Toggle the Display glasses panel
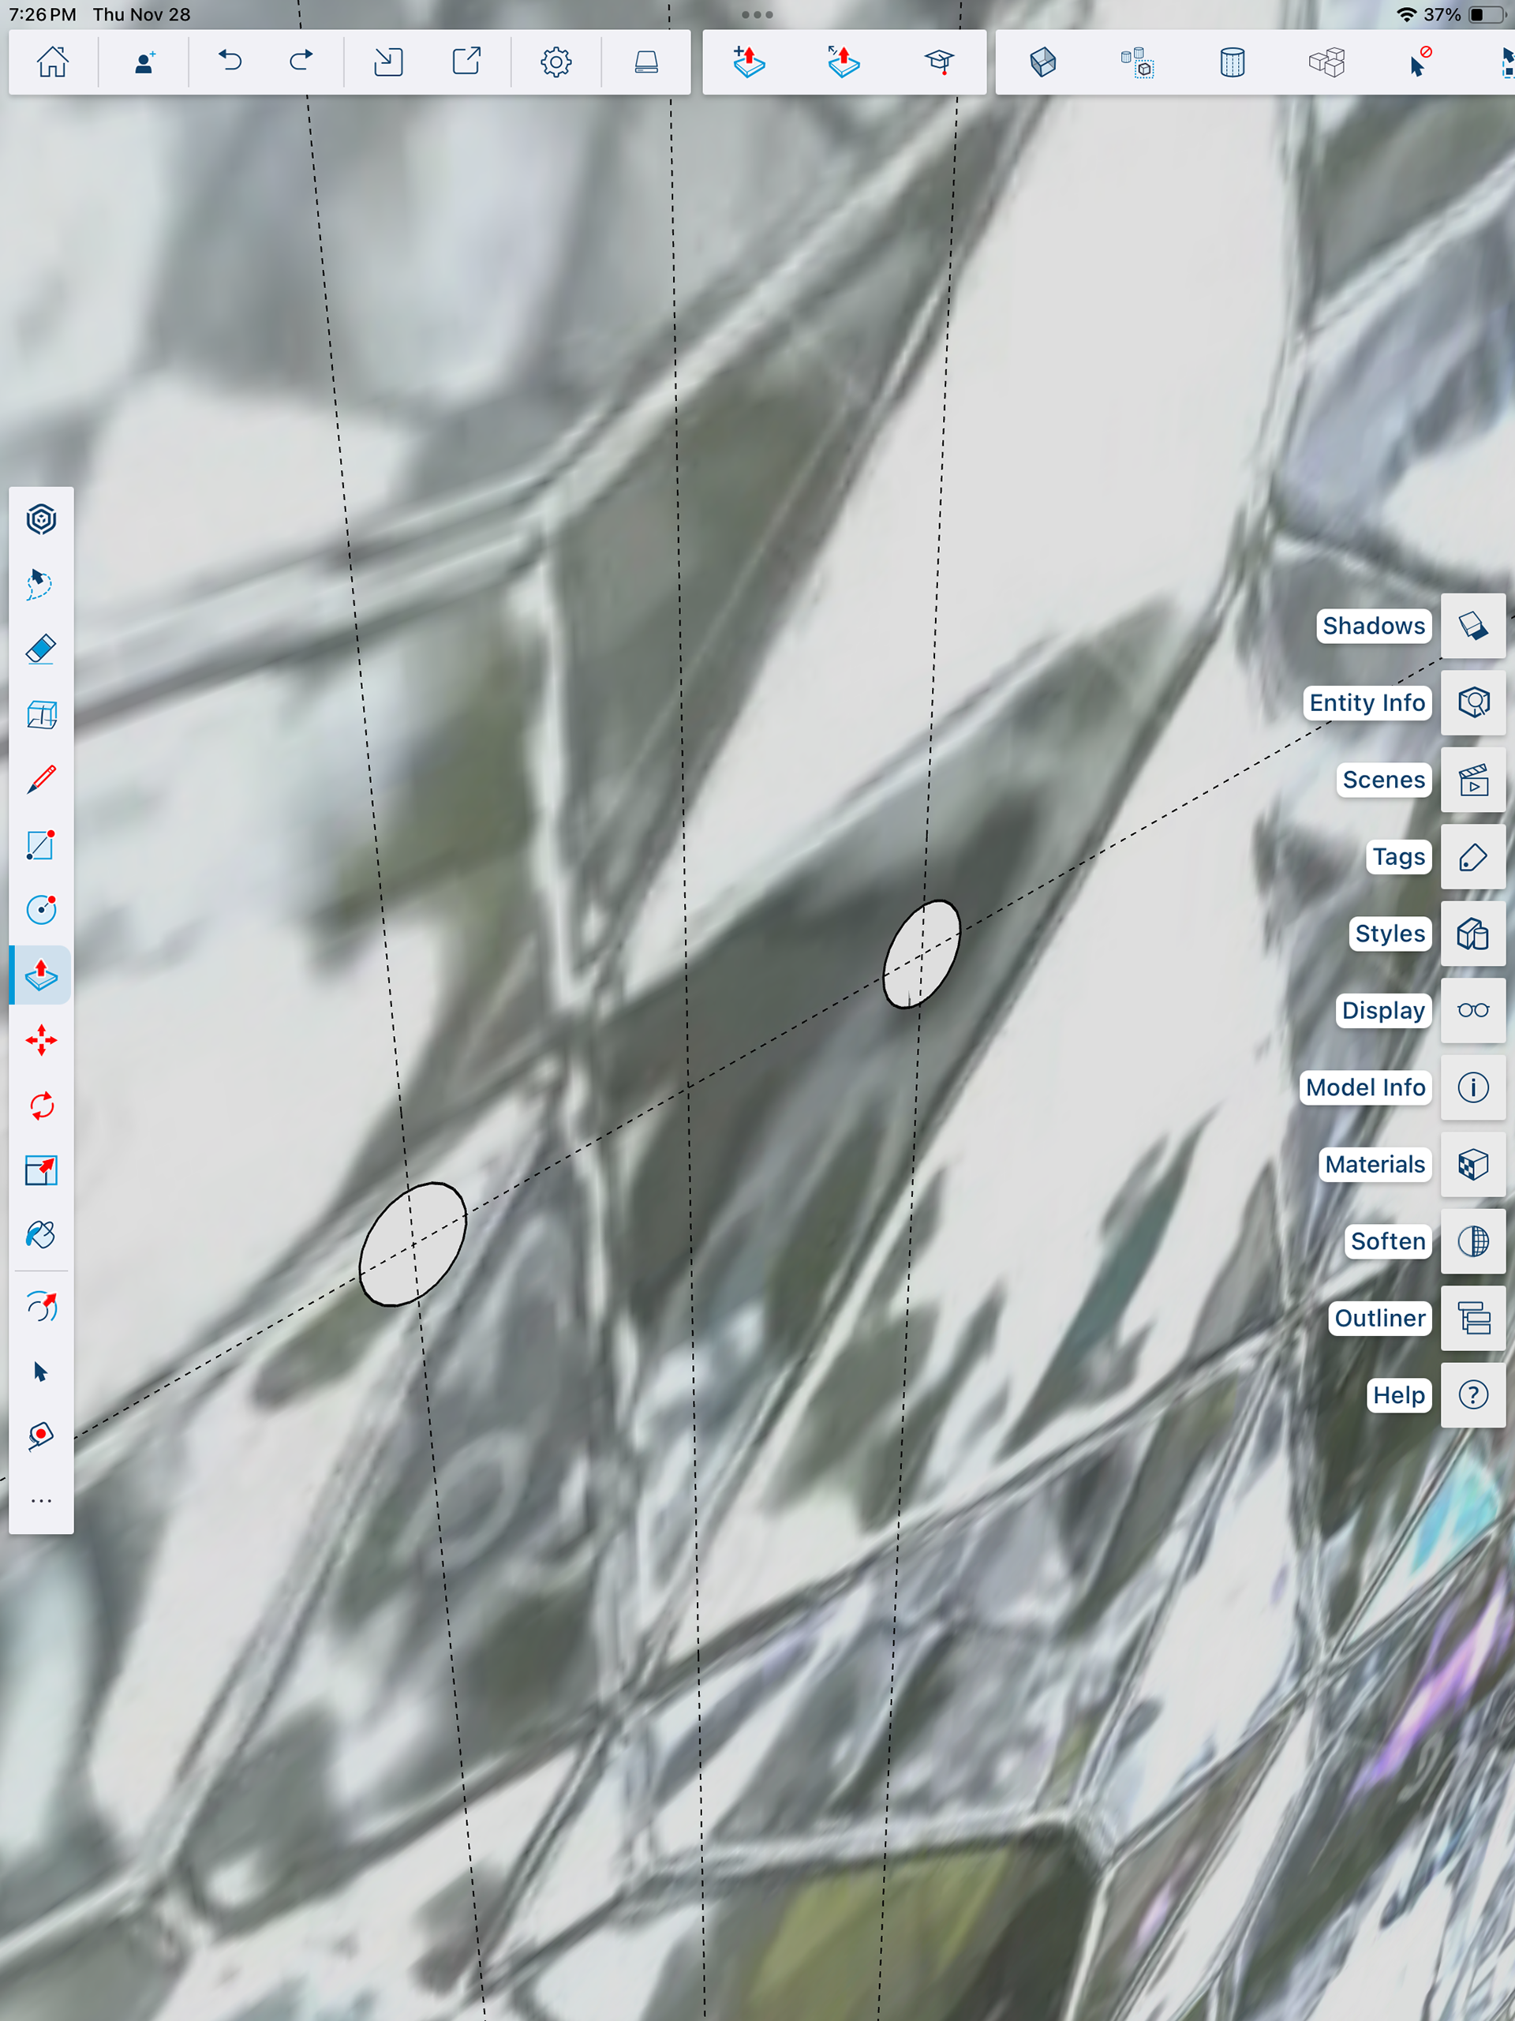This screenshot has height=2021, width=1515. [1473, 1010]
